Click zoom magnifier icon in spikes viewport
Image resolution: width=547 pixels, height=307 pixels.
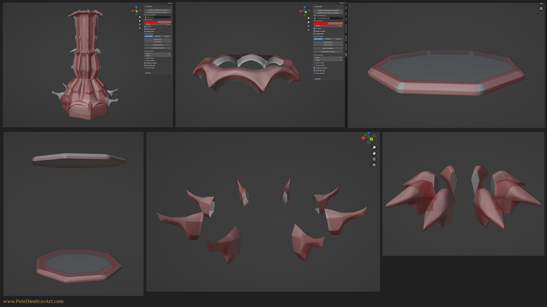click(x=374, y=148)
